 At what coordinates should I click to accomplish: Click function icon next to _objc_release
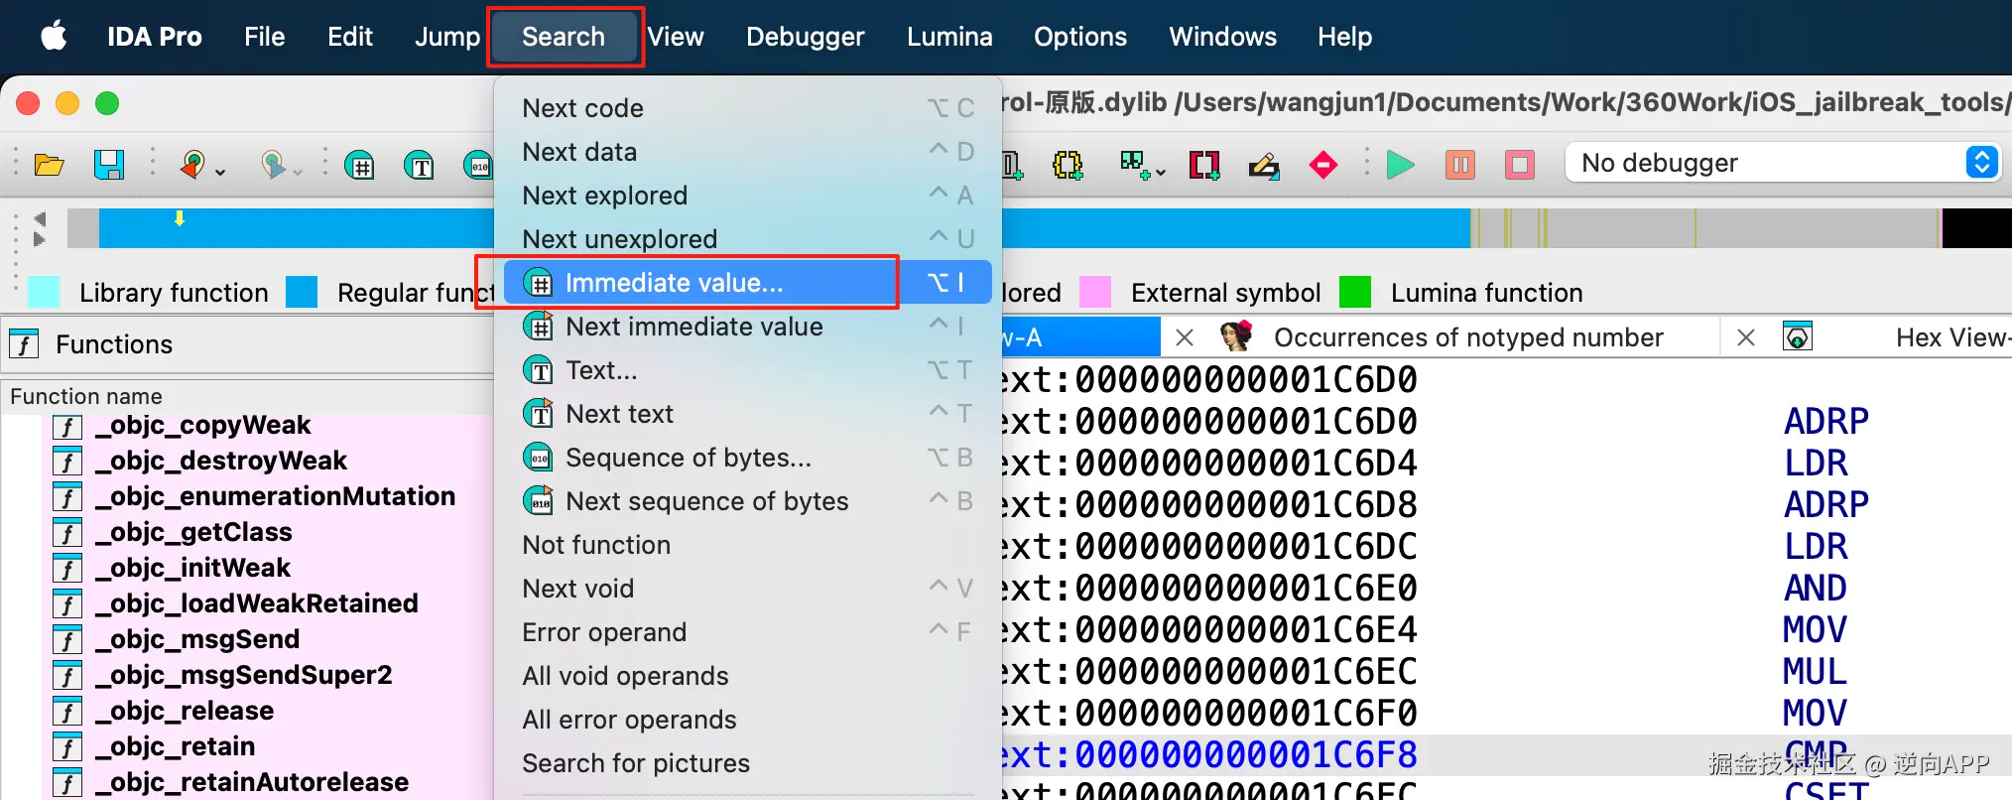point(67,712)
